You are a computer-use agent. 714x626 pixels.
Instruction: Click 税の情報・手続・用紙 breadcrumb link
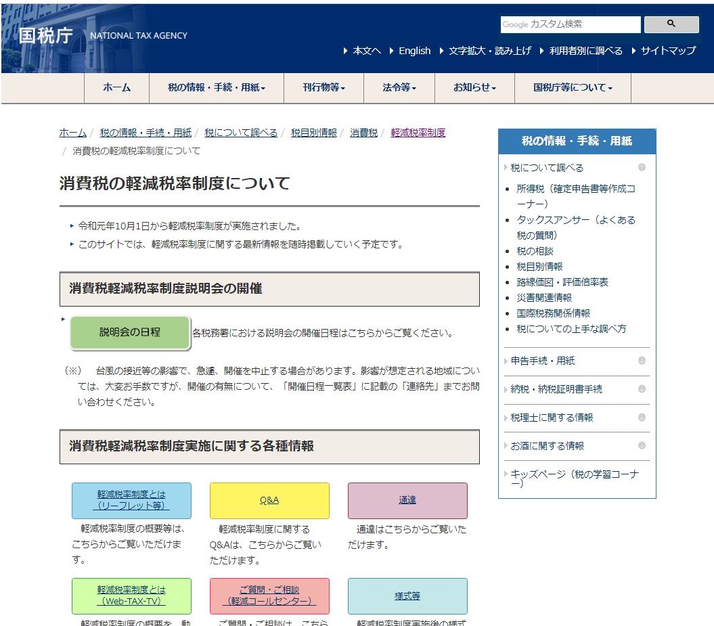point(146,133)
